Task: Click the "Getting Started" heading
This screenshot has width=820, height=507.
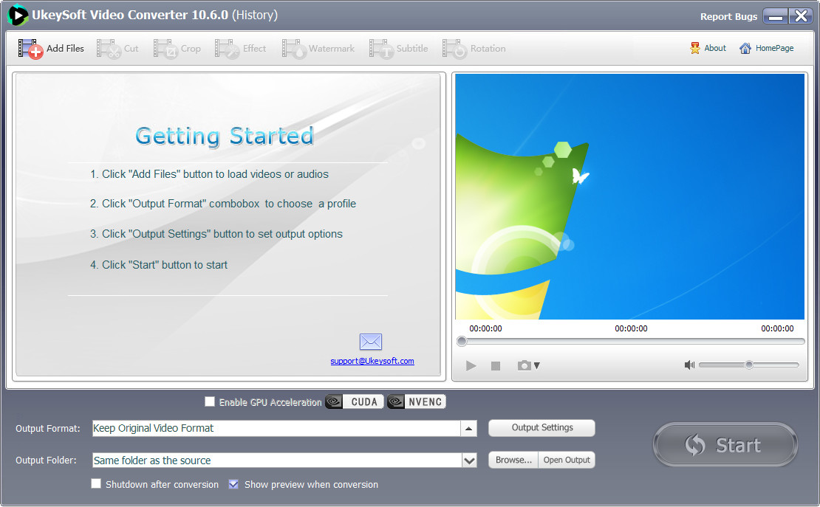Action: coord(225,137)
